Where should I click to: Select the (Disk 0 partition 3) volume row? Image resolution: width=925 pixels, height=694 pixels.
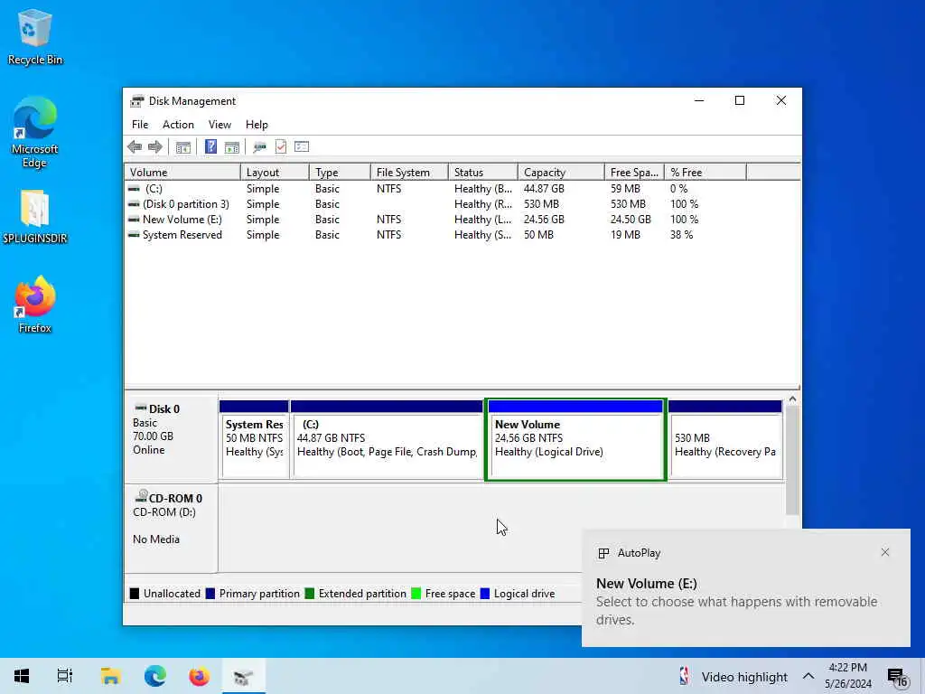pos(462,204)
